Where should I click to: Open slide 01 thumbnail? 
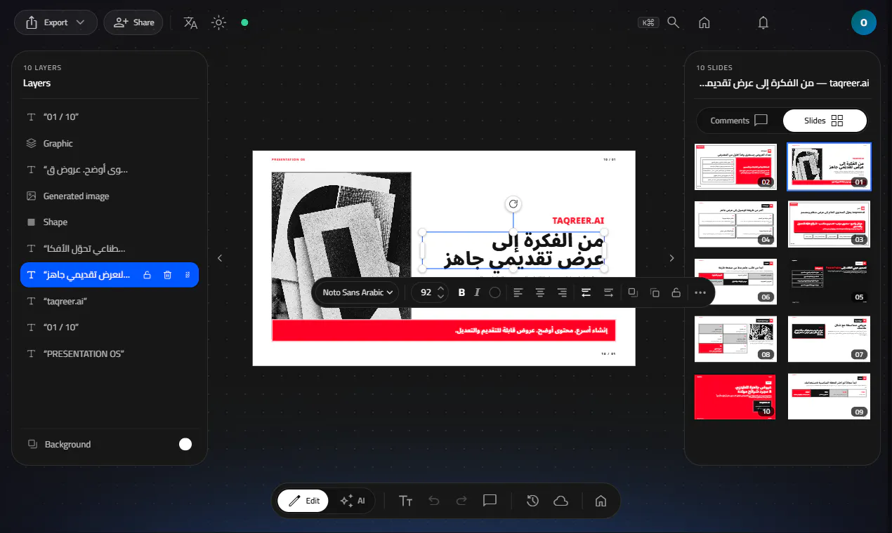tap(829, 167)
